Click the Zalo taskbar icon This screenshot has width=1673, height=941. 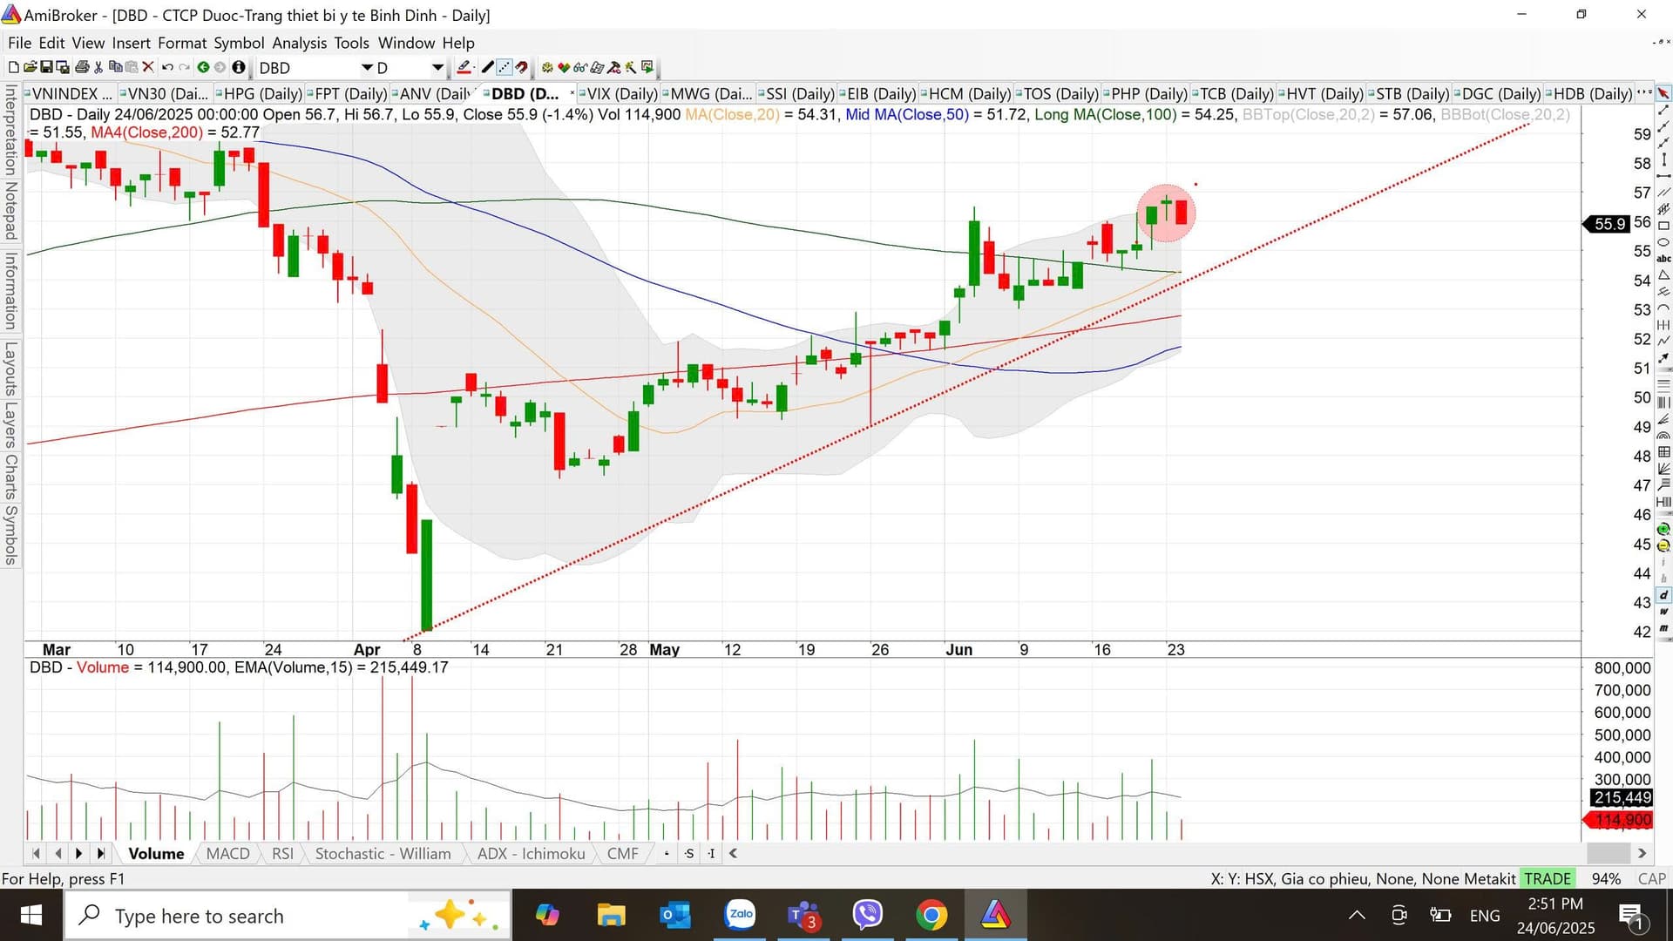pyautogui.click(x=740, y=915)
